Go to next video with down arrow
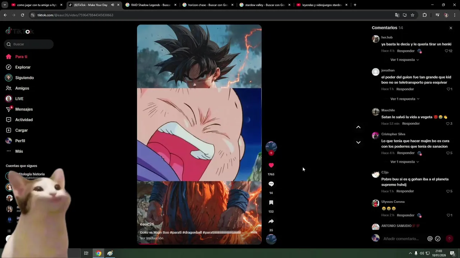This screenshot has width=460, height=258. [x=358, y=142]
